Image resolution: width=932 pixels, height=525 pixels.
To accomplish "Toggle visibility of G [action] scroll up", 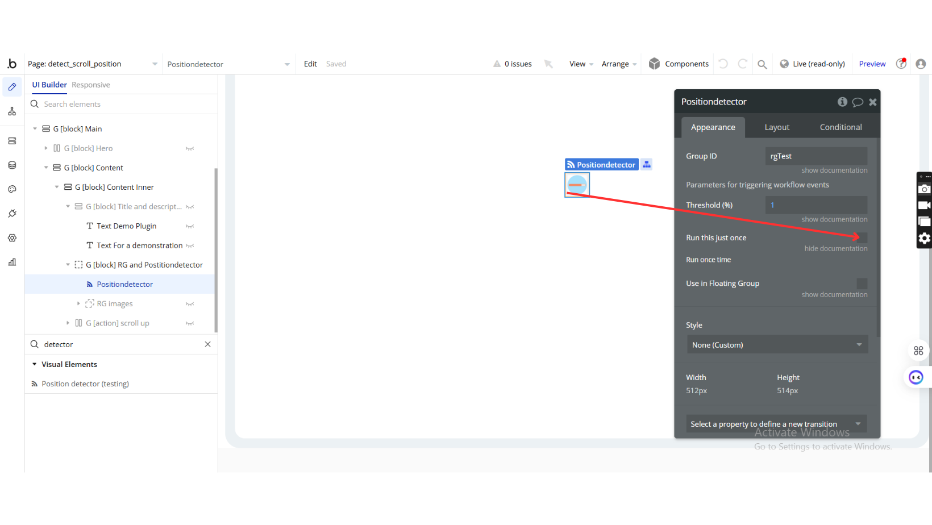I will click(x=190, y=323).
